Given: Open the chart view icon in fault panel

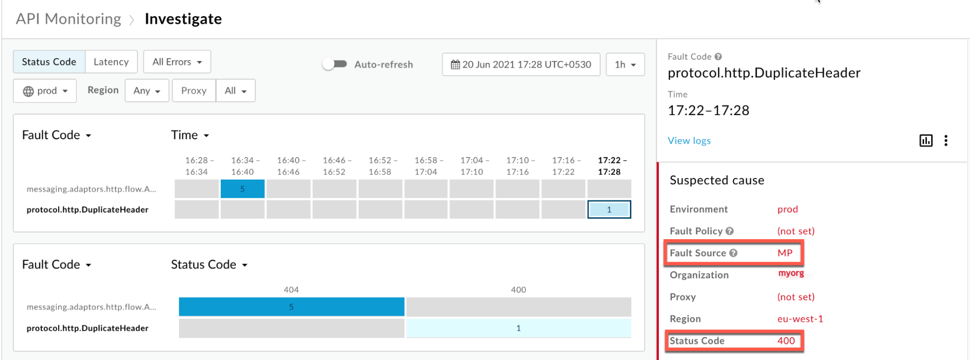Looking at the screenshot, I should (926, 141).
